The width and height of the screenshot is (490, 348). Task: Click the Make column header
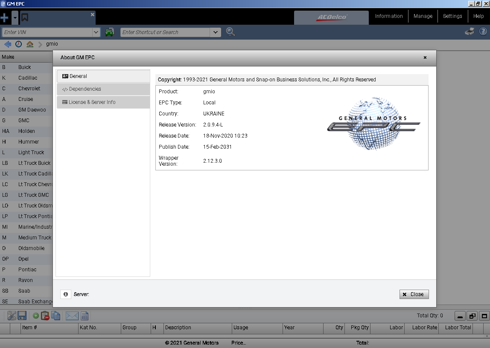click(x=26, y=57)
